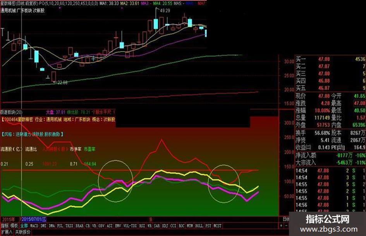This screenshot has height=236, width=366.
Task: Switch to the MACD indicator tab
Action: click(x=34, y=226)
